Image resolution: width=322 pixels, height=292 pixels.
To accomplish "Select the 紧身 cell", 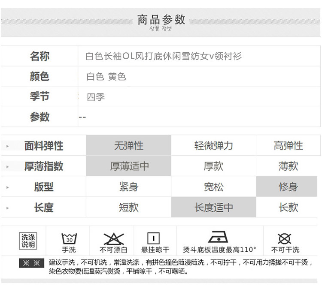I will [128, 187].
